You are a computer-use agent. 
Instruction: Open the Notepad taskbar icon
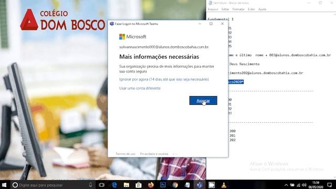click(187, 185)
